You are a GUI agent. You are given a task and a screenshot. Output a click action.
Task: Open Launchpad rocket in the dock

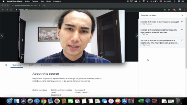click(x=30, y=101)
